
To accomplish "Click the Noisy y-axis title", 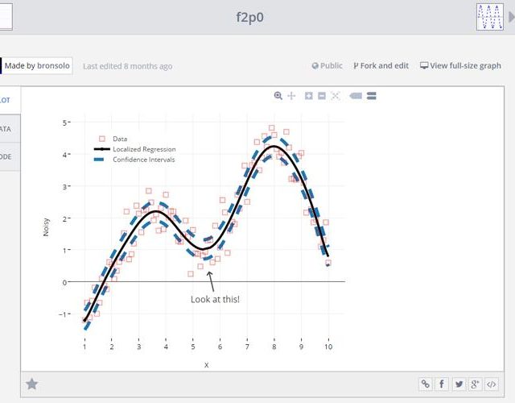I will [x=46, y=227].
